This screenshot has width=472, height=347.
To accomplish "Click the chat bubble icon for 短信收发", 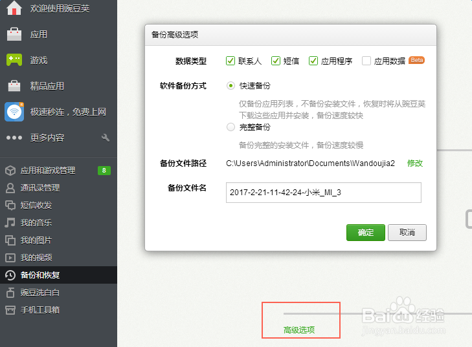I will [x=10, y=205].
